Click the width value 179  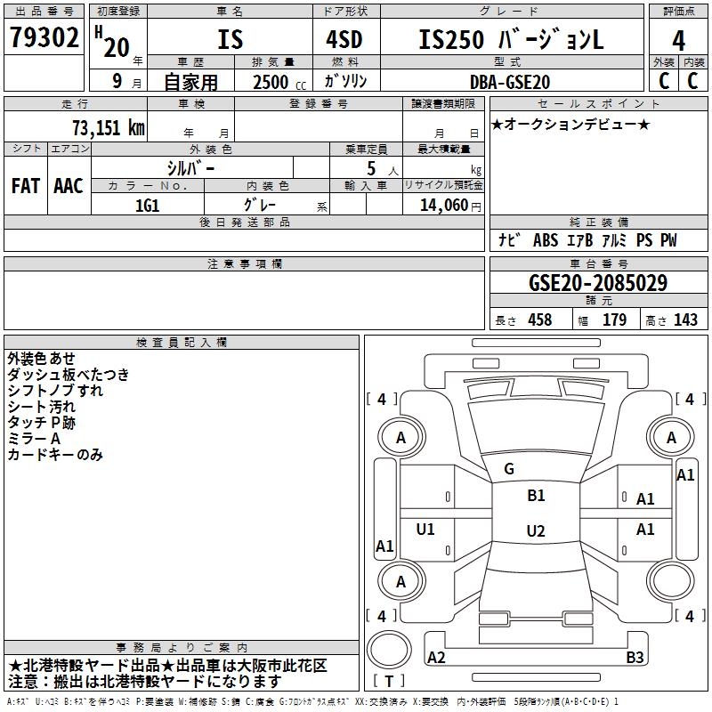click(614, 320)
